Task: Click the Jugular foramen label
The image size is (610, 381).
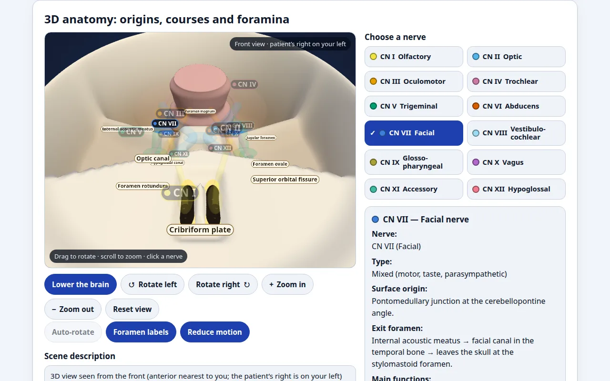Action: [261, 138]
